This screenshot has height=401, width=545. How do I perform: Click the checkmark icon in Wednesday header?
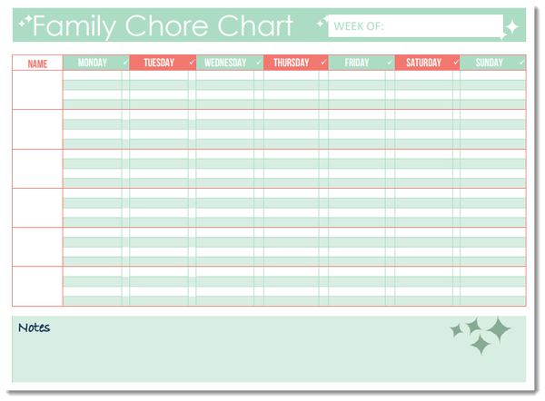click(258, 64)
